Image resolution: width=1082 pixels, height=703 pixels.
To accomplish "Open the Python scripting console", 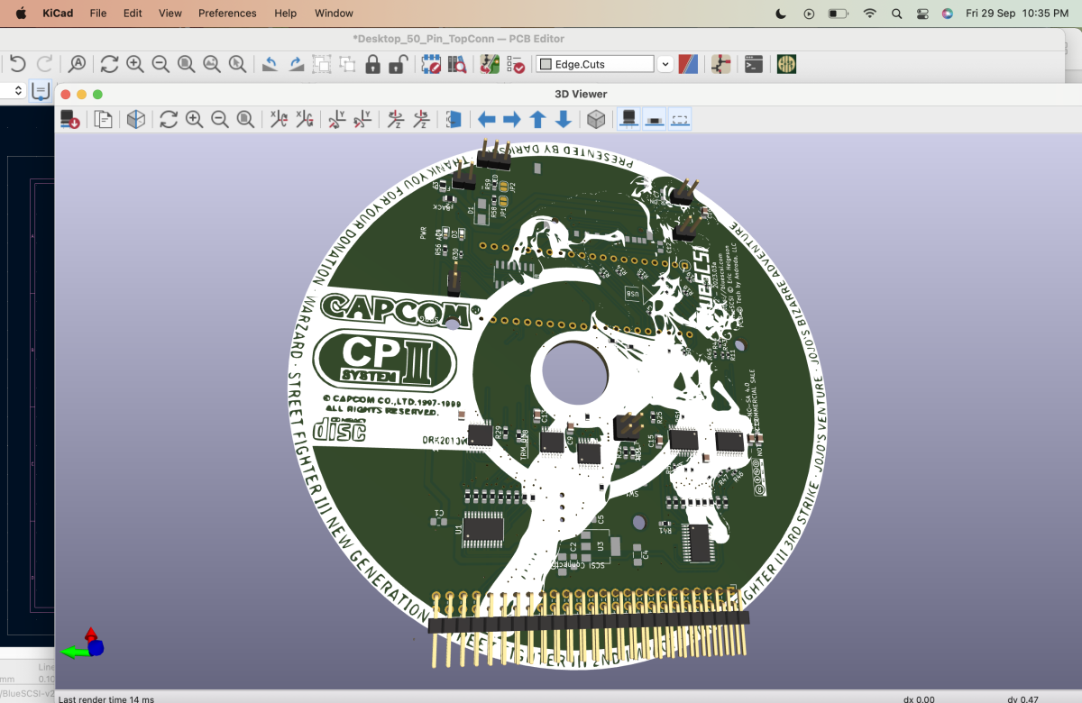I will click(754, 64).
